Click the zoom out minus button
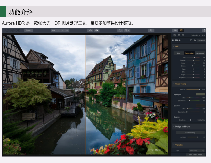The height and width of the screenshot is (163, 211). (x=62, y=30)
